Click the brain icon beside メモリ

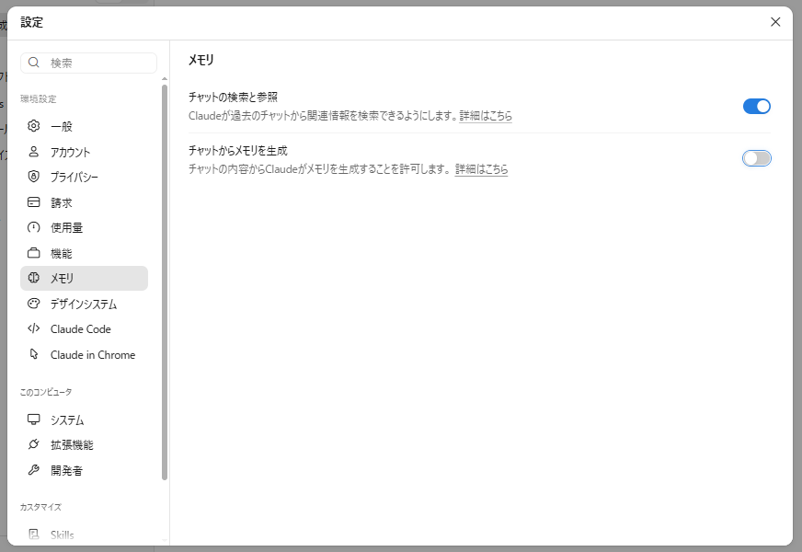(34, 278)
